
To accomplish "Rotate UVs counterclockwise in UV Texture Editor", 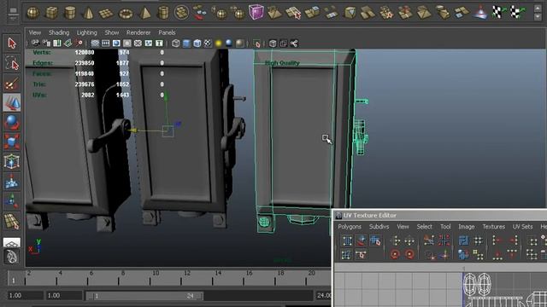I will 395,254.
